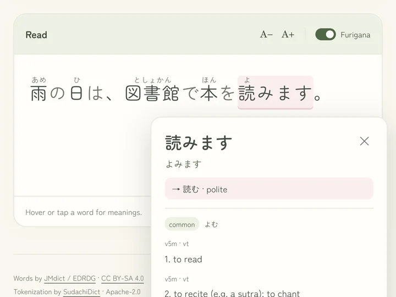Open the 読む dictionary form pill
Screen dimensions: 396x297
269,189
